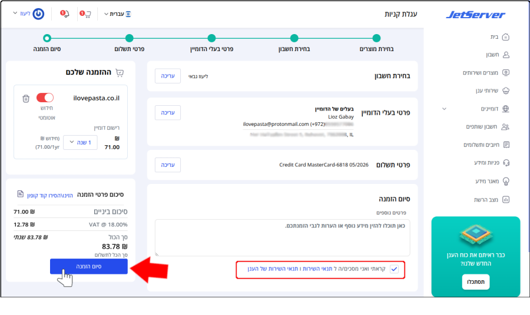Image resolution: width=530 pixels, height=315 pixels.
Task: Click the cart icon beside ההזמנה שלכם
Action: click(120, 72)
